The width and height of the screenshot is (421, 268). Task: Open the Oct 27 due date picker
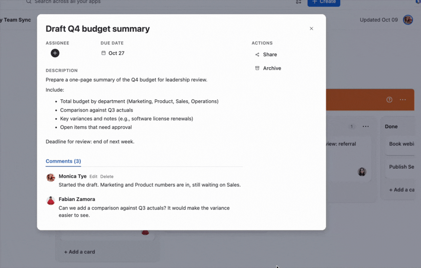click(113, 53)
